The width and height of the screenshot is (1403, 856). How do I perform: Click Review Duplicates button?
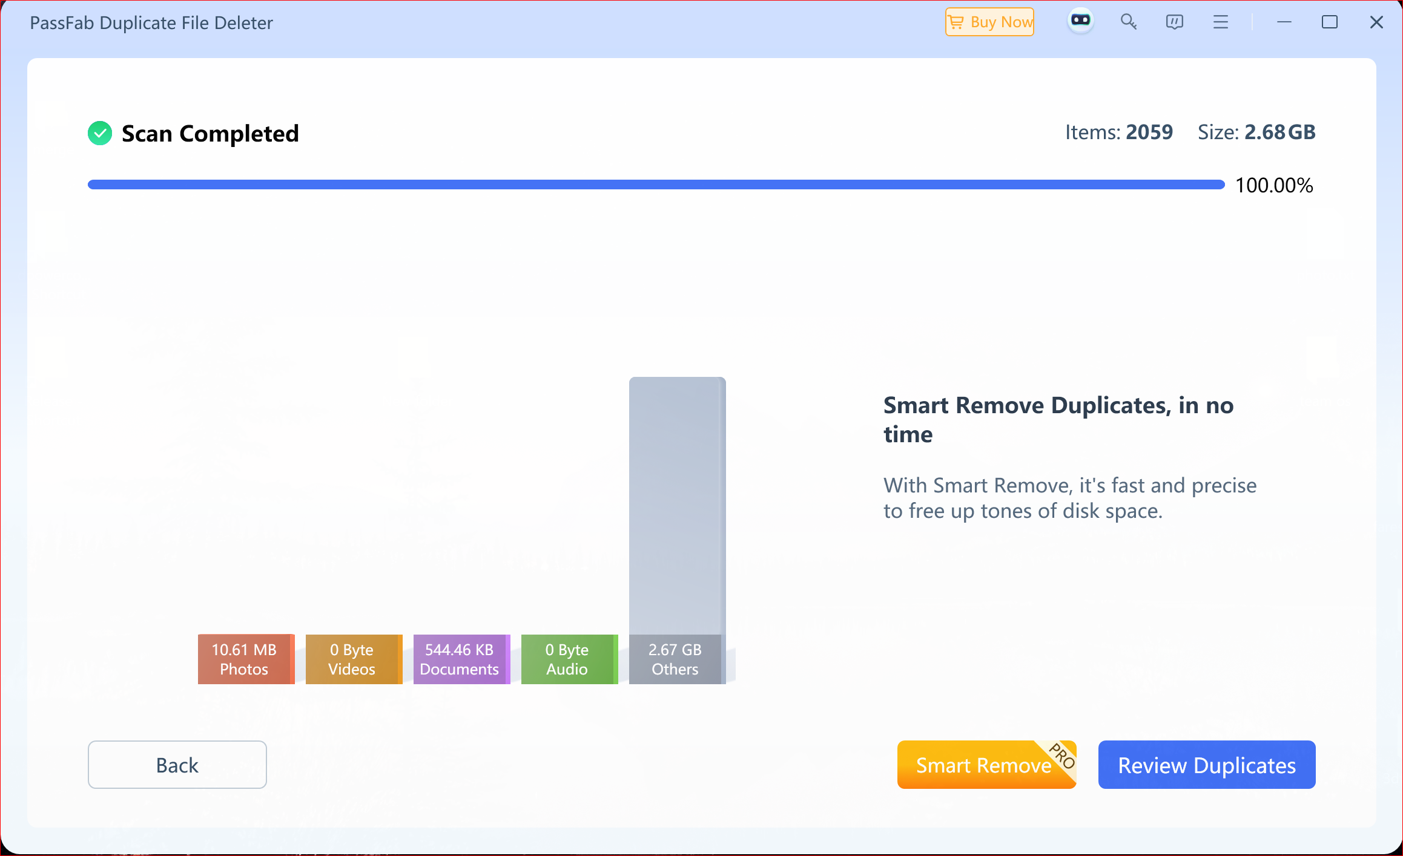pos(1207,765)
